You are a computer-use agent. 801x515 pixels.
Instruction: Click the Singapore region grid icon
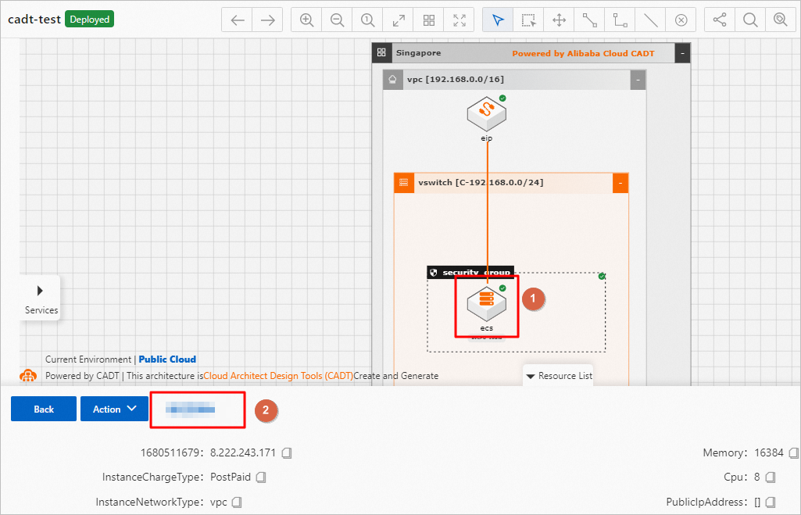[x=381, y=52]
